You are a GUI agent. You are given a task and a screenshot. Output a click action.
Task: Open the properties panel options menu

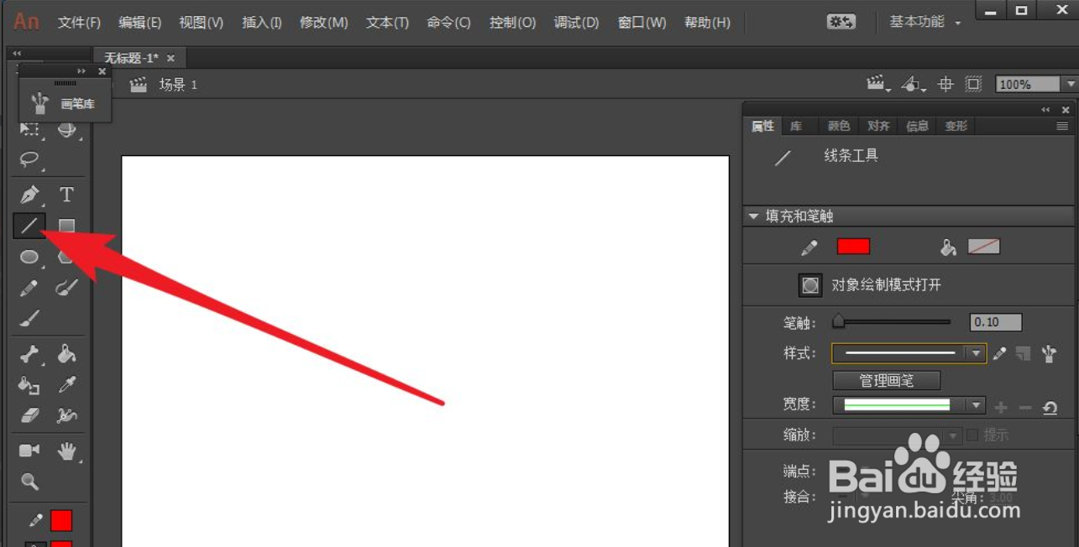[x=1062, y=126]
